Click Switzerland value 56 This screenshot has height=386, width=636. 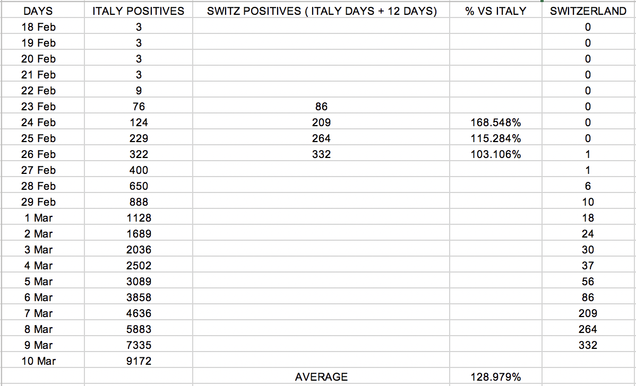588,282
